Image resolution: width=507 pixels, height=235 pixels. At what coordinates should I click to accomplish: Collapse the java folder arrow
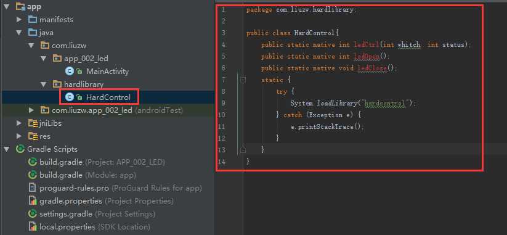pos(19,33)
